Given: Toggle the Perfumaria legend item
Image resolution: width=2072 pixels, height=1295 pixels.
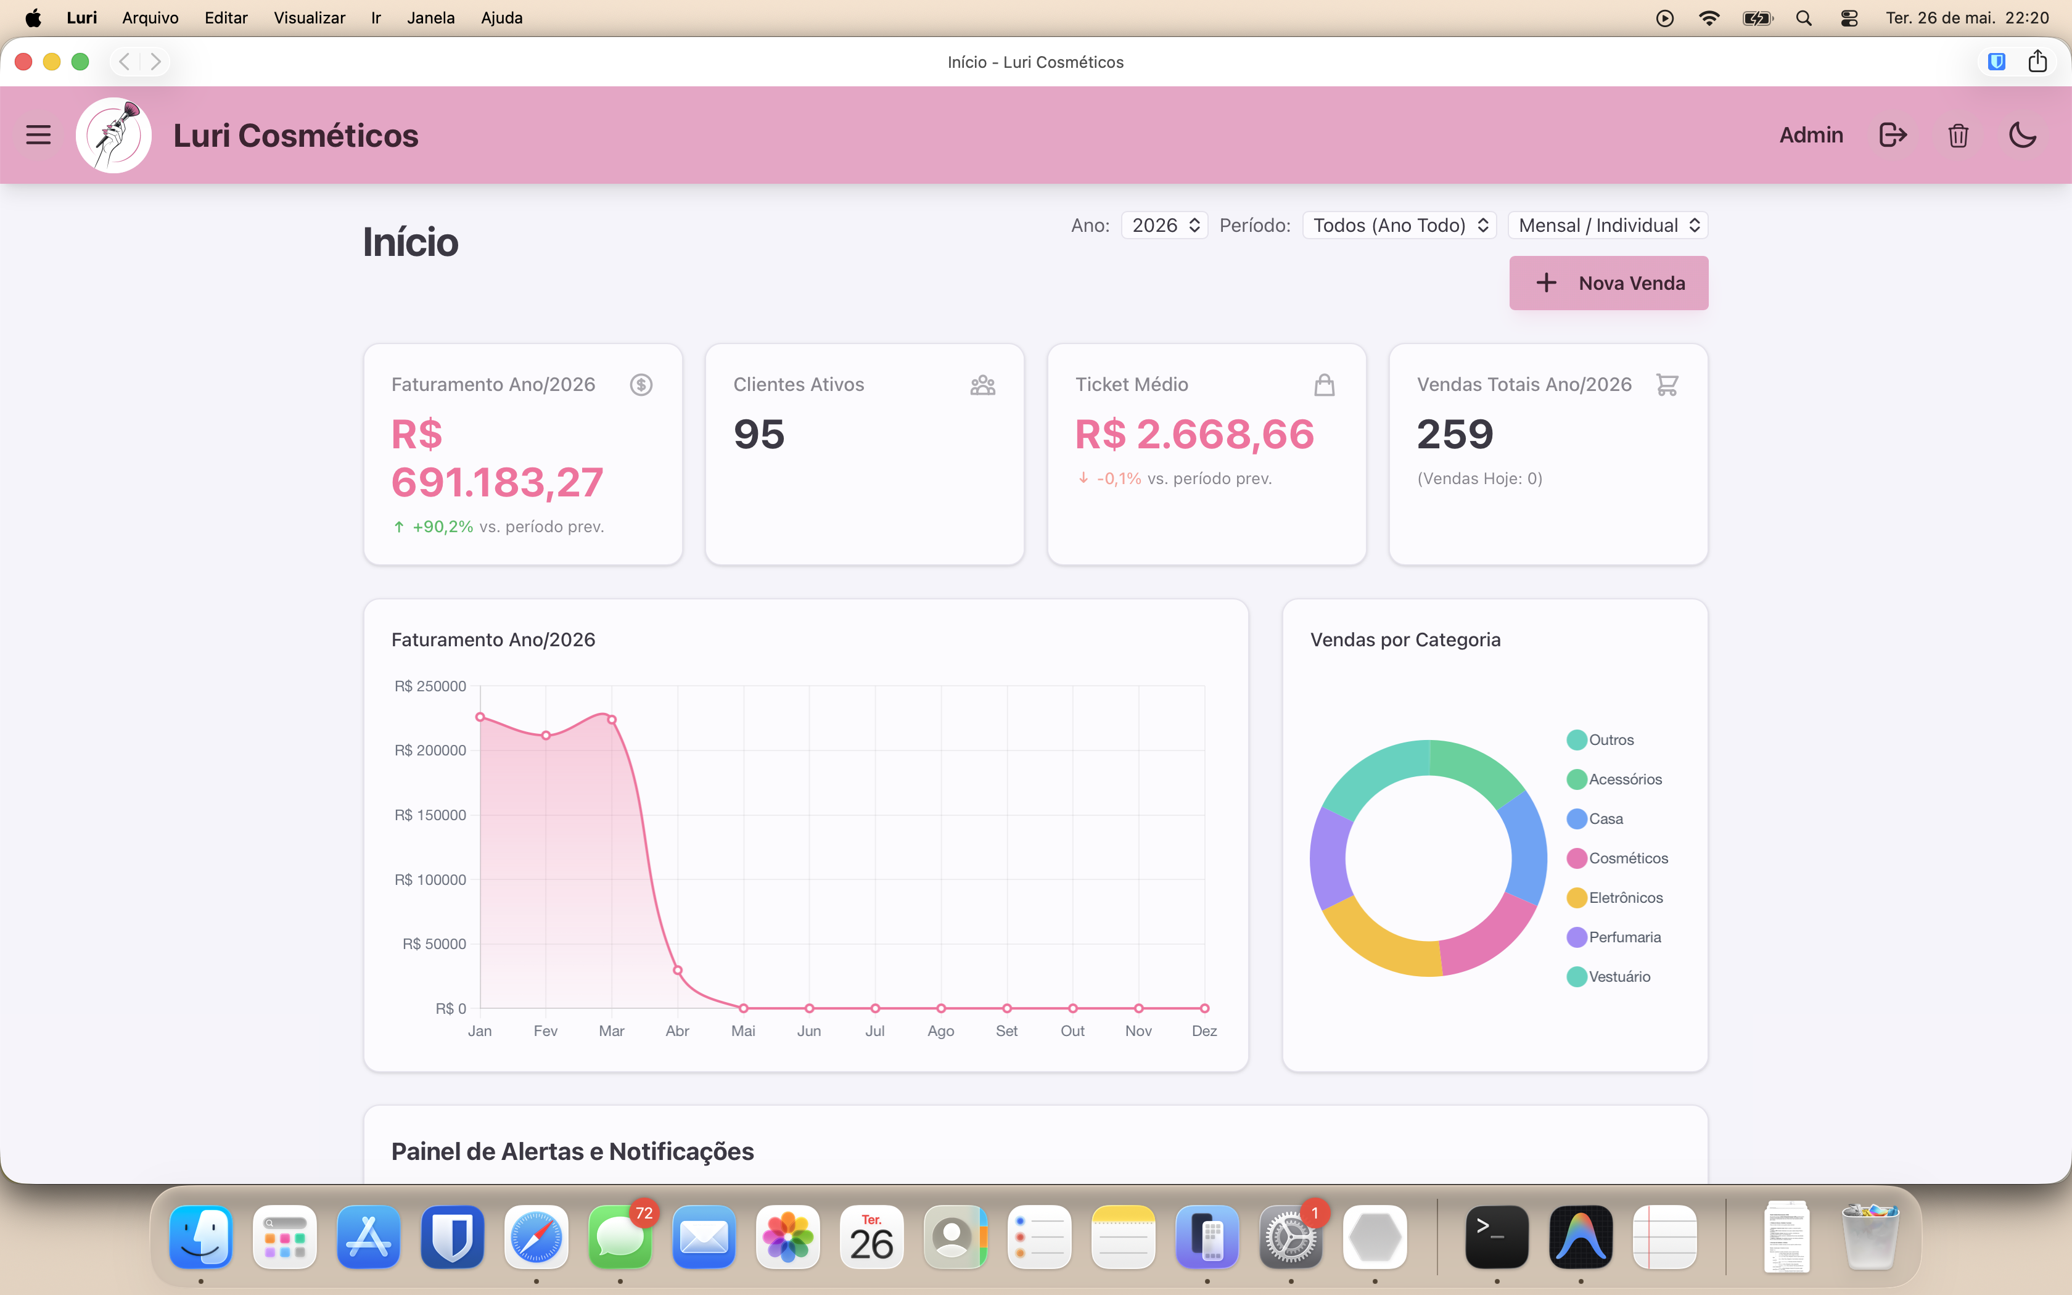Looking at the screenshot, I should click(1614, 937).
